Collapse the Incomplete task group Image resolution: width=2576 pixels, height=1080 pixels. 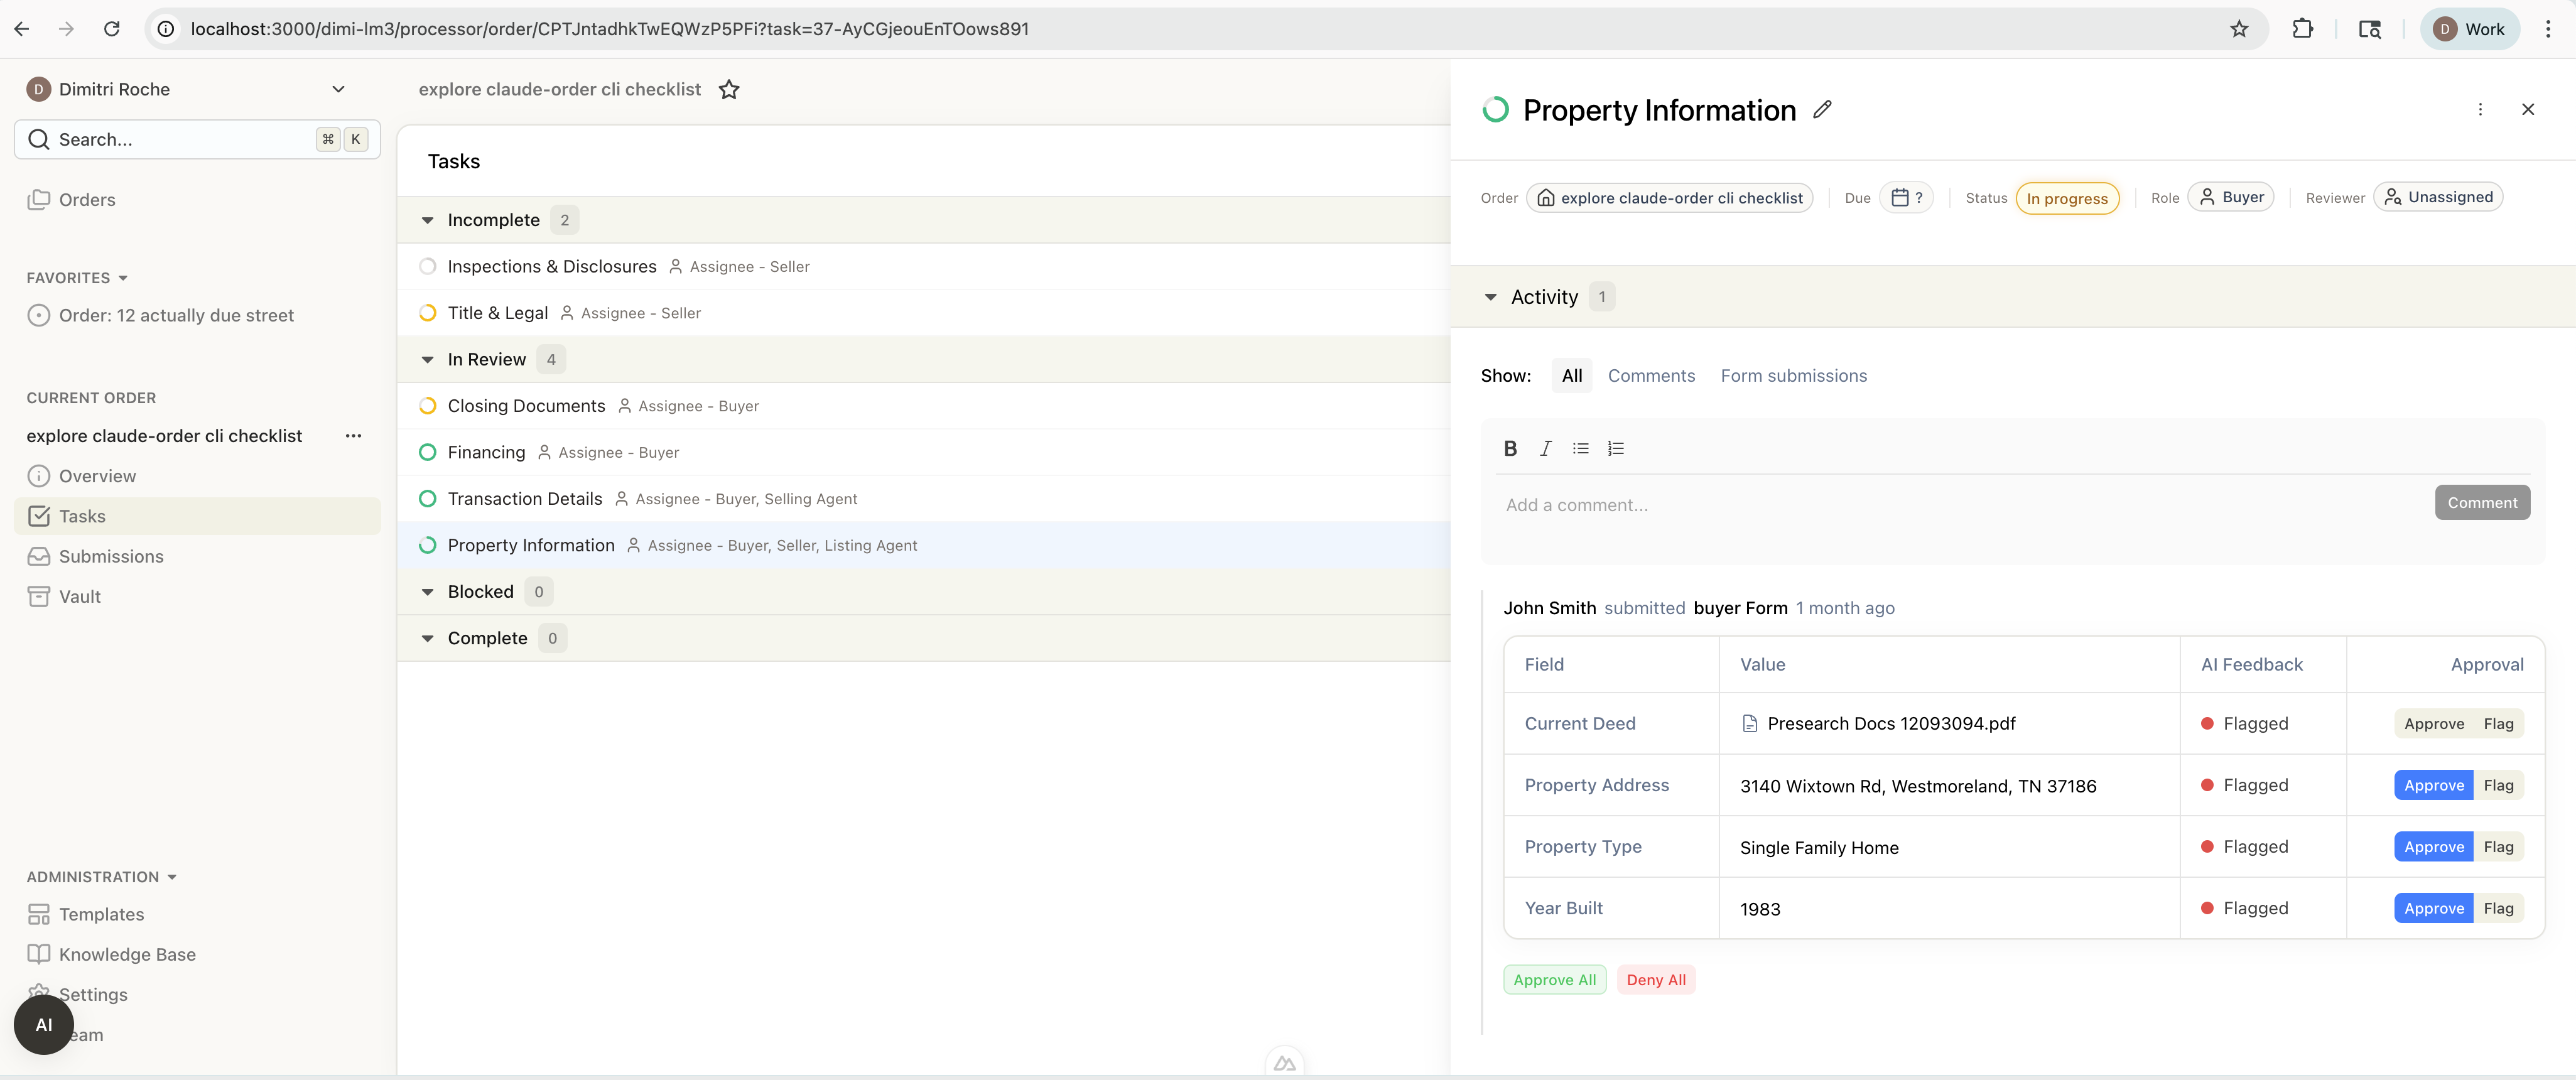428,220
